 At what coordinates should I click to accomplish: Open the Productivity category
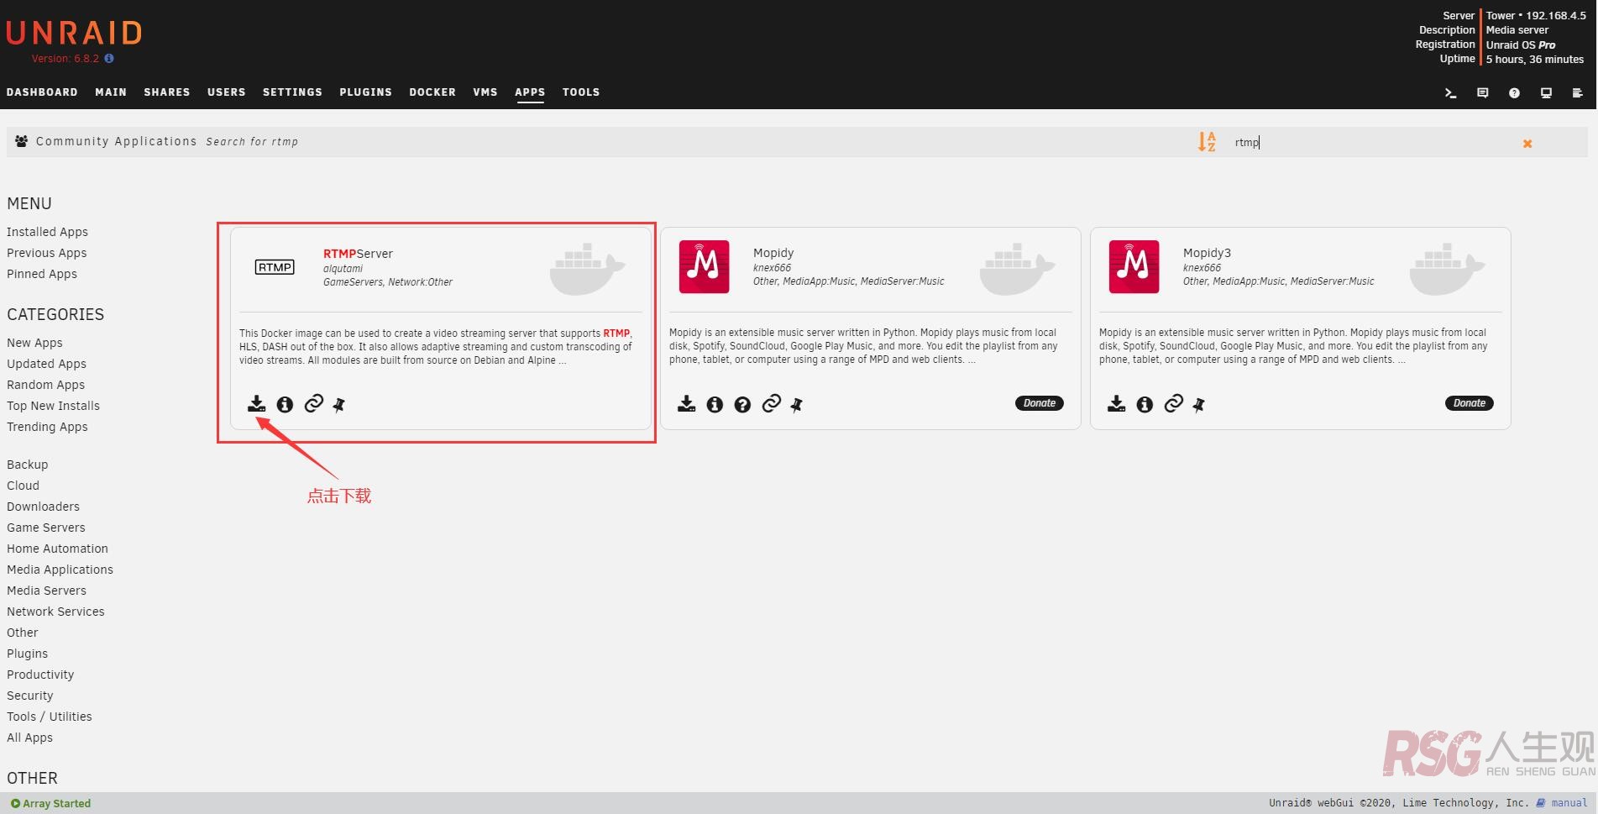pos(40,675)
